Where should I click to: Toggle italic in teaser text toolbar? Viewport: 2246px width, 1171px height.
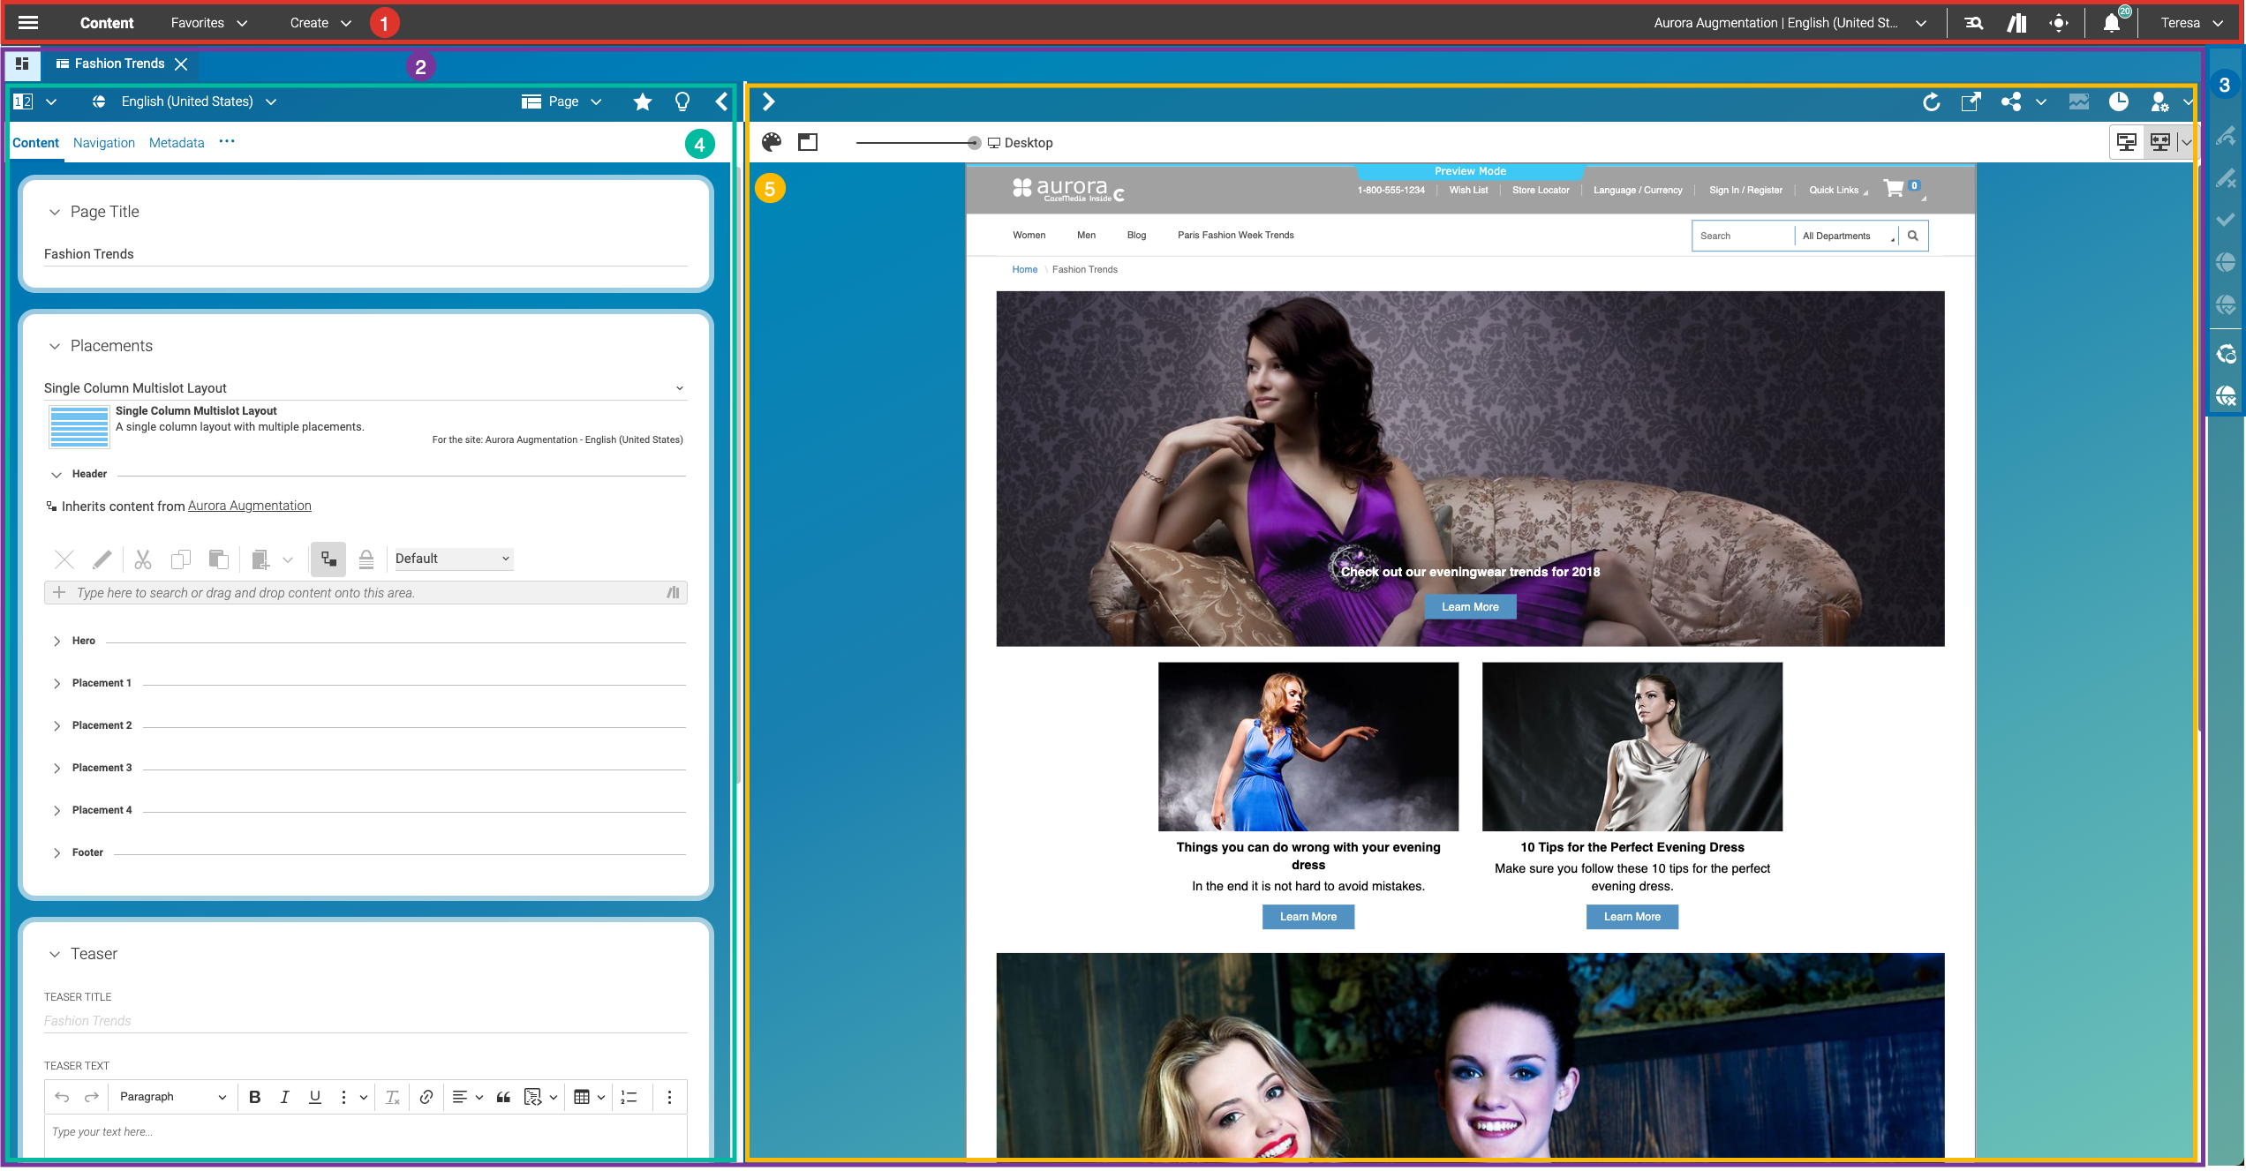[284, 1097]
